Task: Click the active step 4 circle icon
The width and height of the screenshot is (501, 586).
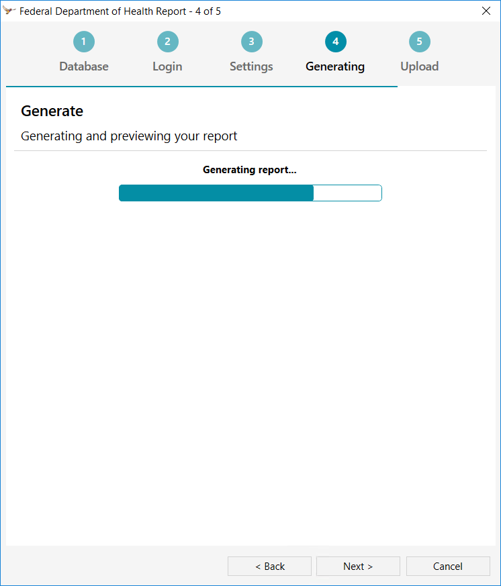Action: tap(336, 42)
